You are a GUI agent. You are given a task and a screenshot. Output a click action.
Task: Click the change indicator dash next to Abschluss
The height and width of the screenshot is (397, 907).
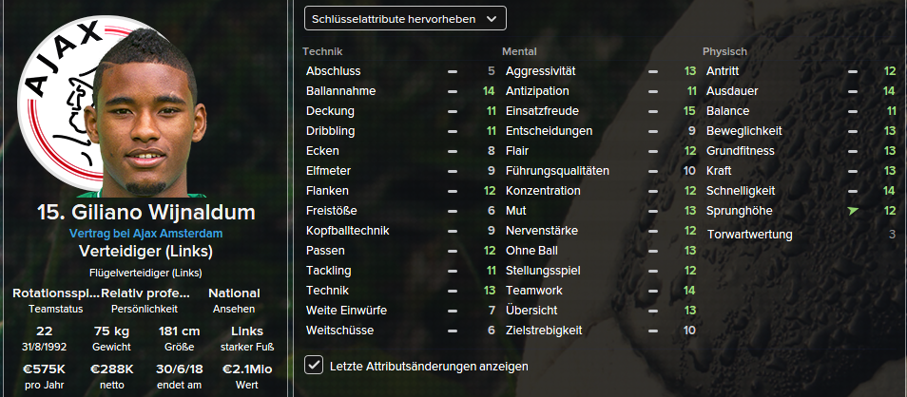[453, 71]
